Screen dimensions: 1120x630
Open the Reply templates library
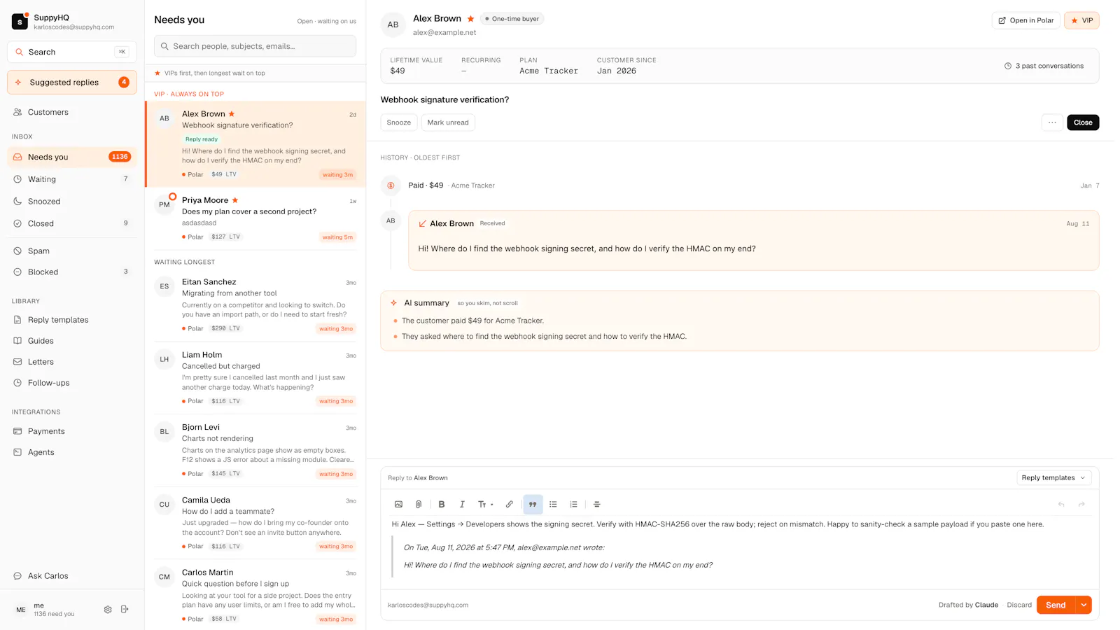72,320
